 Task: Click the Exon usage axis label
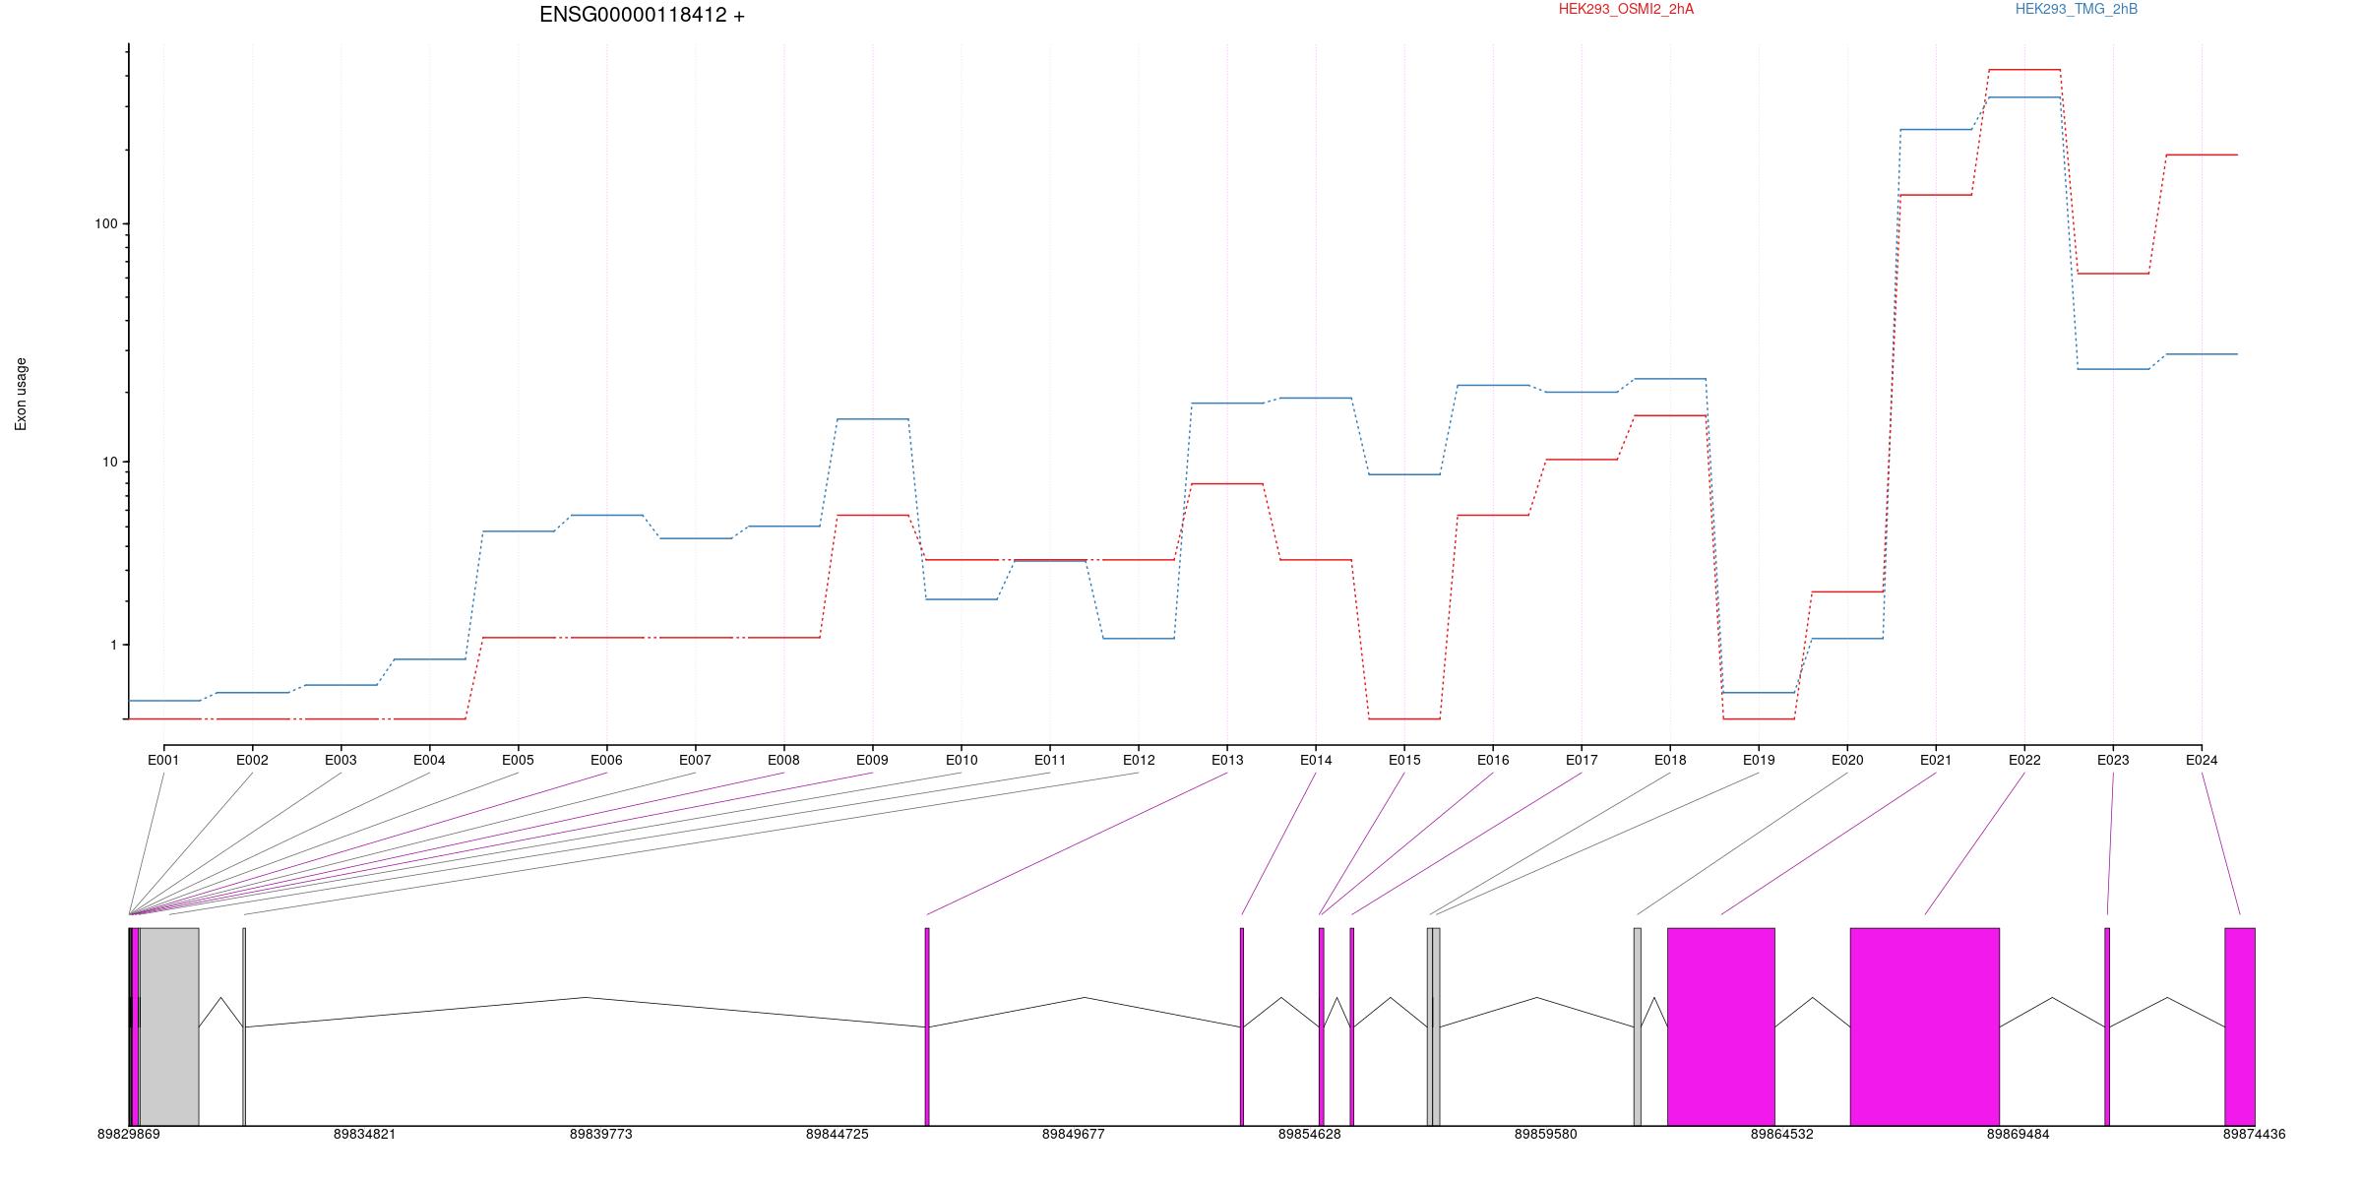(x=21, y=394)
